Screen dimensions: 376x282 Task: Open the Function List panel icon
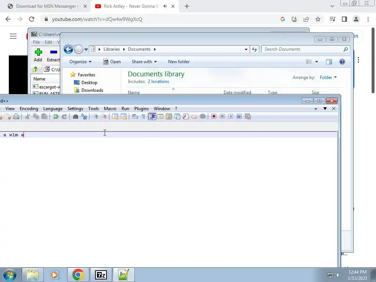pyautogui.click(x=185, y=116)
